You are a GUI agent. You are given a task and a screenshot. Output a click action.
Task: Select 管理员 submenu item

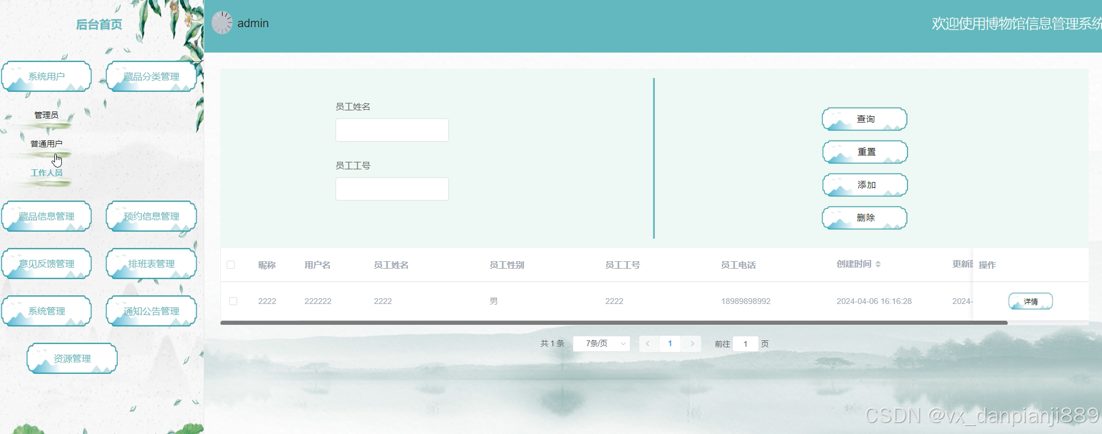click(x=46, y=115)
